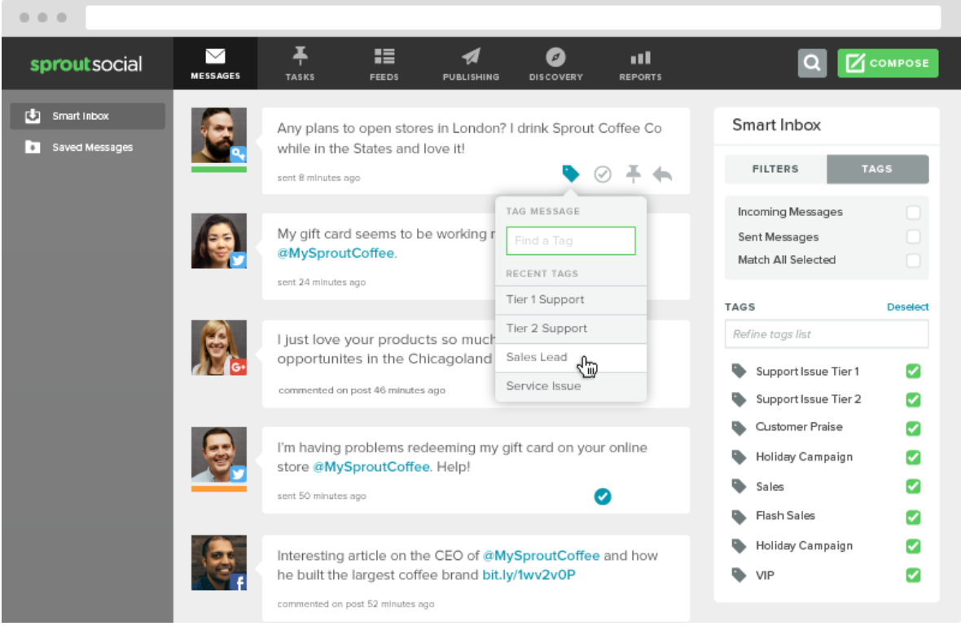Open the Tasks pin section
The height and width of the screenshot is (626, 961).
pyautogui.click(x=300, y=63)
